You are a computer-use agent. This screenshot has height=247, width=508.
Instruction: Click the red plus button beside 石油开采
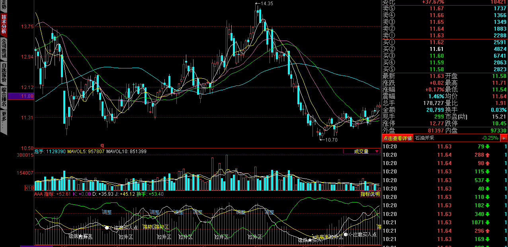pyautogui.click(x=504, y=138)
